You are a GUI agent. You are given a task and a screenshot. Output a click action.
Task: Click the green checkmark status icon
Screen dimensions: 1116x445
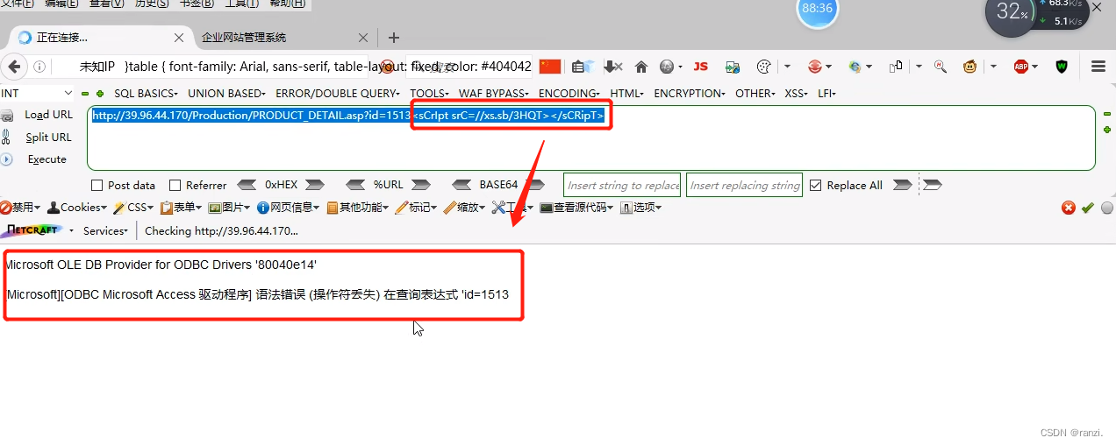1087,208
